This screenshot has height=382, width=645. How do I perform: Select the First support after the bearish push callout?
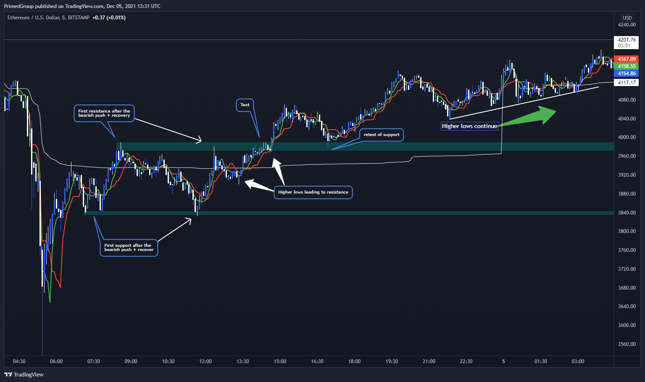pos(129,248)
